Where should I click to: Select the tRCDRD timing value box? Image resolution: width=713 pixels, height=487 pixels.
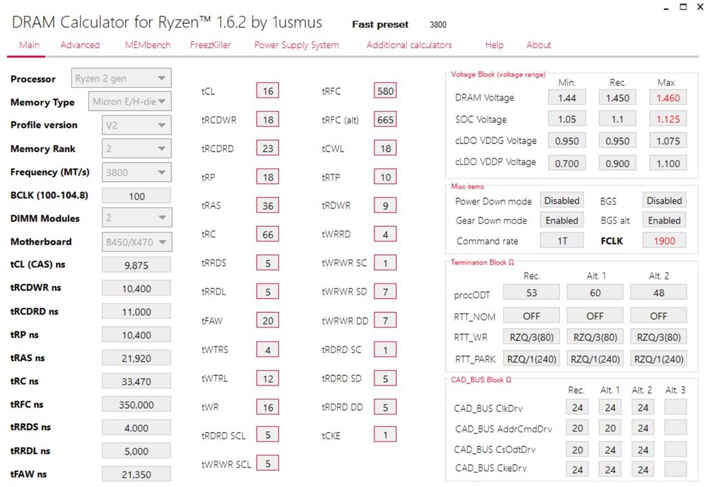(x=268, y=148)
